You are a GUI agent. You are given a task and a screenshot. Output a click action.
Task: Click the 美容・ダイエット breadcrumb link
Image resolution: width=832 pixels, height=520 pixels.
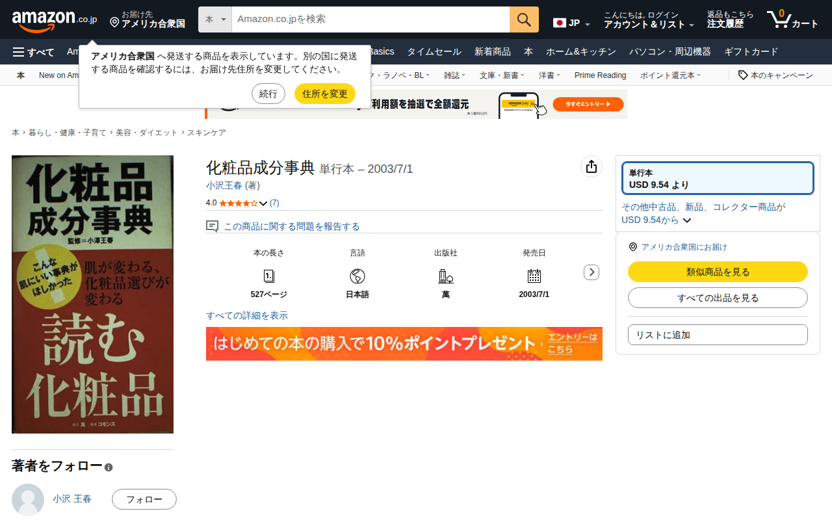click(146, 133)
